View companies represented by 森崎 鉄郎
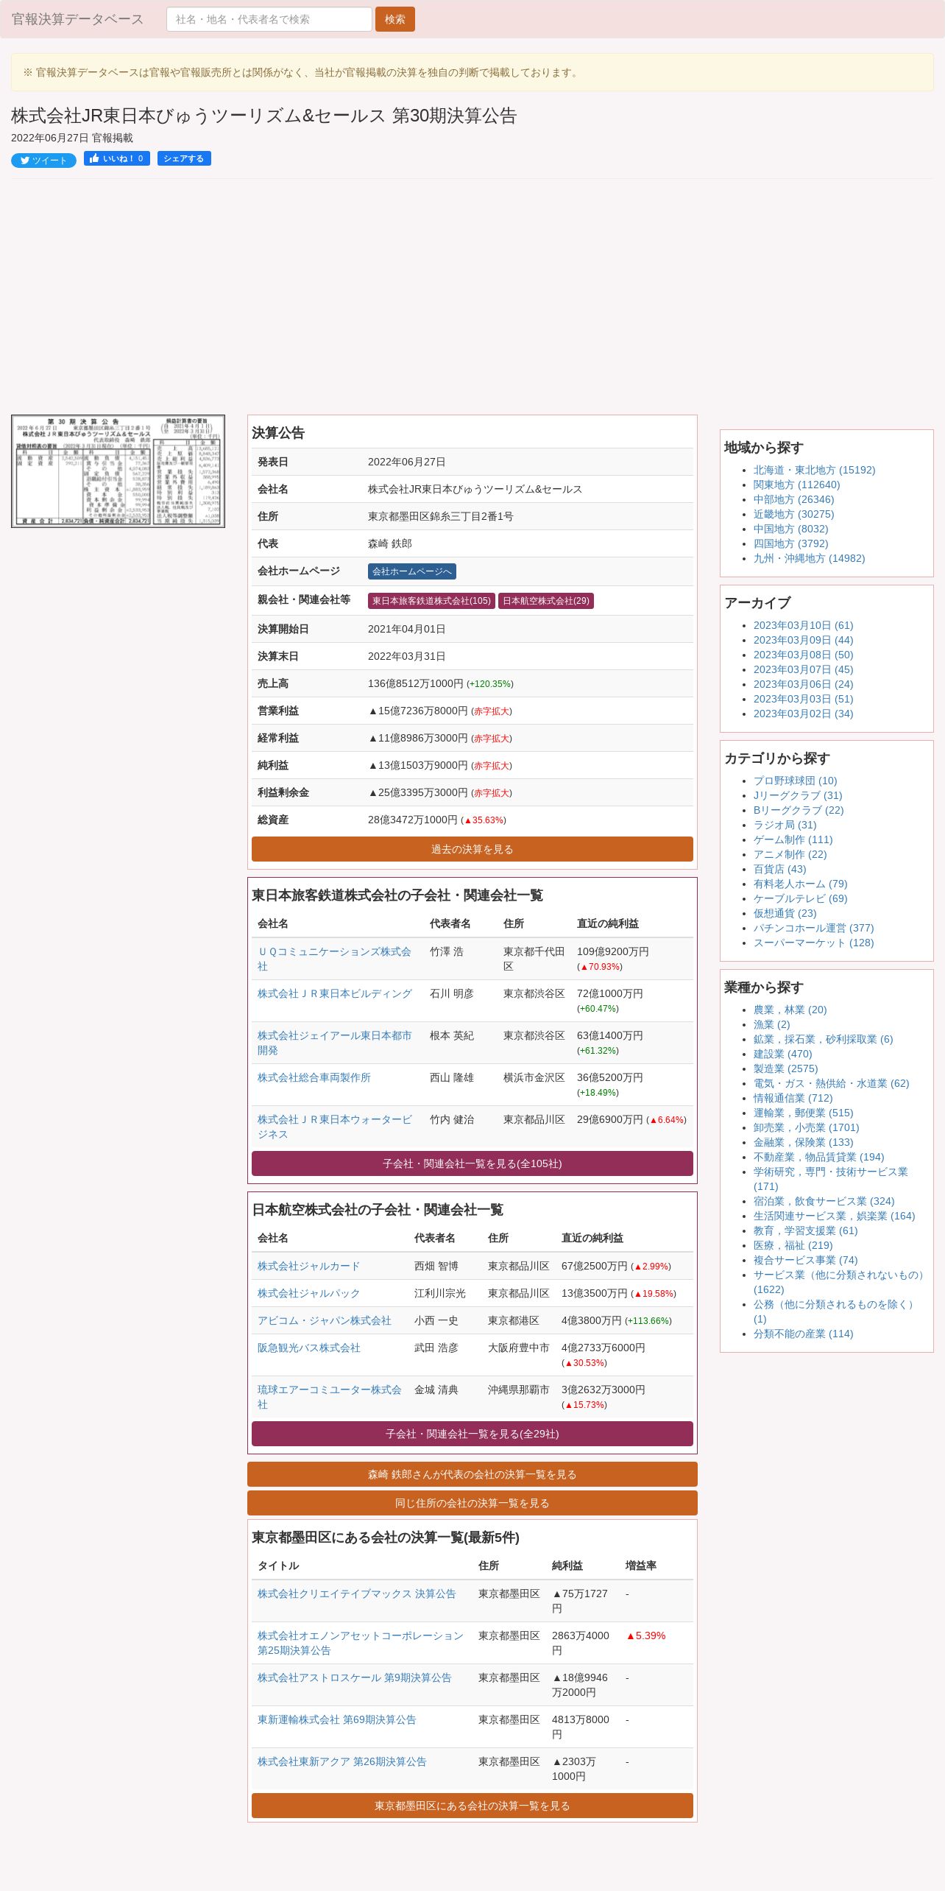The width and height of the screenshot is (945, 1891). [473, 1474]
